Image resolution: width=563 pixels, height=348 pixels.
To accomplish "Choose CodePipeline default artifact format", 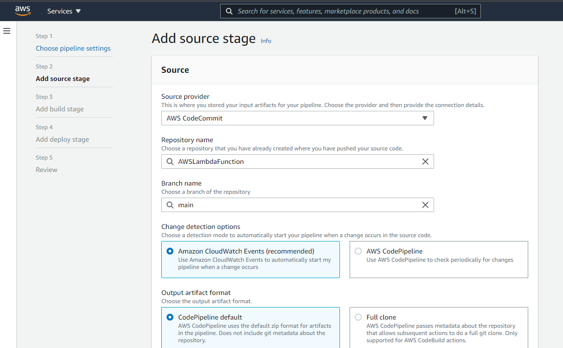I will click(170, 317).
